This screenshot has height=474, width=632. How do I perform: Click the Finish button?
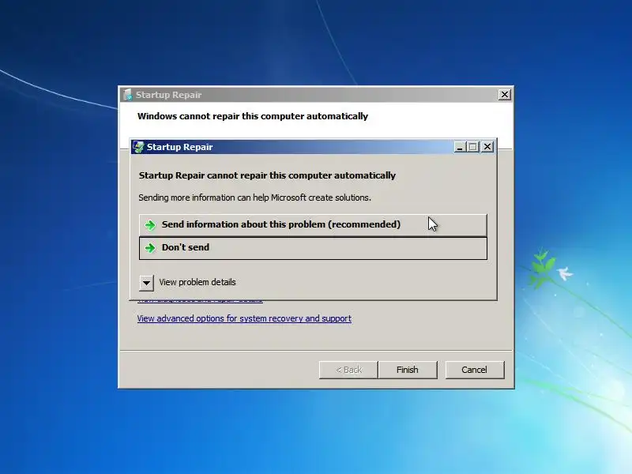408,370
